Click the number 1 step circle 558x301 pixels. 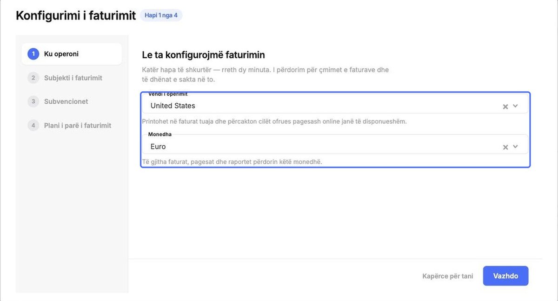coord(33,54)
